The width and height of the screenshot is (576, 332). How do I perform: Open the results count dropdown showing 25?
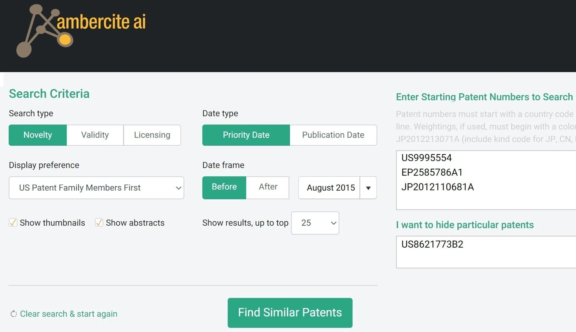point(315,223)
